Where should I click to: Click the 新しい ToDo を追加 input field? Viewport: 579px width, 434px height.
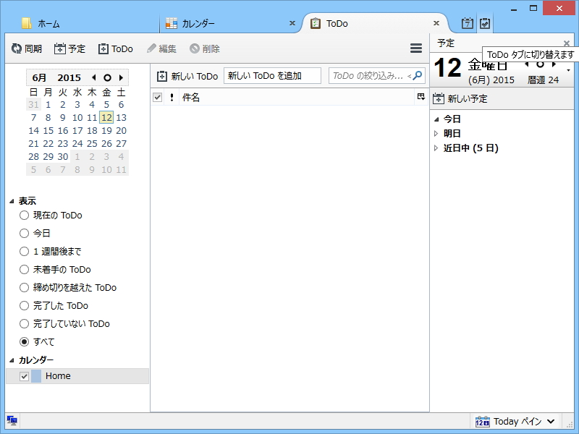(272, 76)
